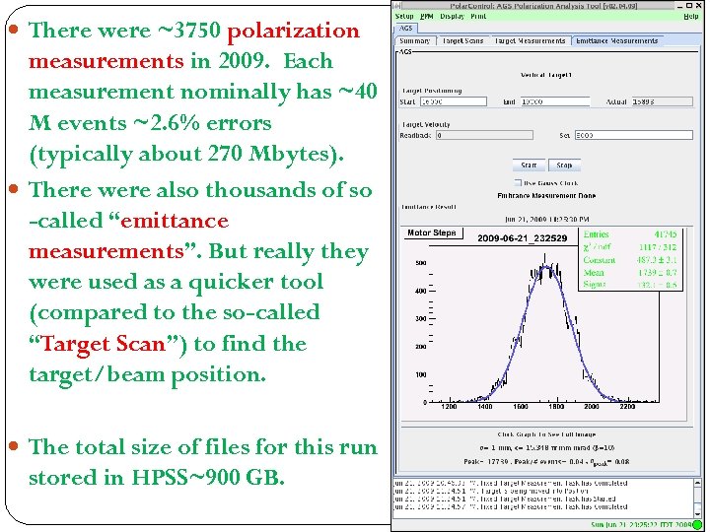Viewport: 710px width, 532px height.
Task: Switch to the Summary tab
Action: [x=415, y=40]
